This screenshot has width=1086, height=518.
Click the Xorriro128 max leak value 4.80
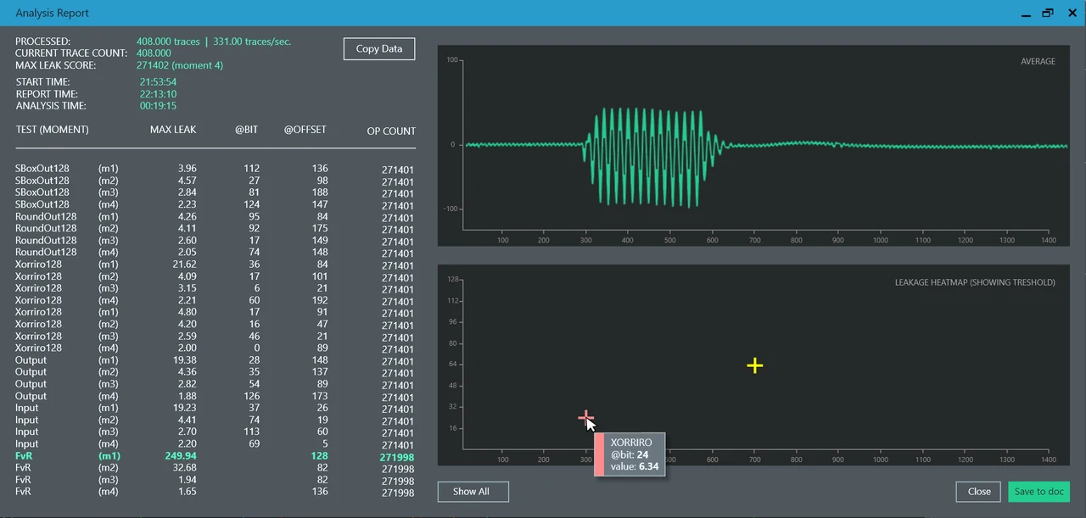pyautogui.click(x=187, y=312)
